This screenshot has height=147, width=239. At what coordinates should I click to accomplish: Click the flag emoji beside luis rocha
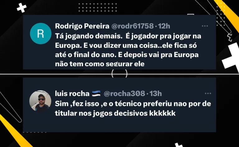[x=96, y=94]
